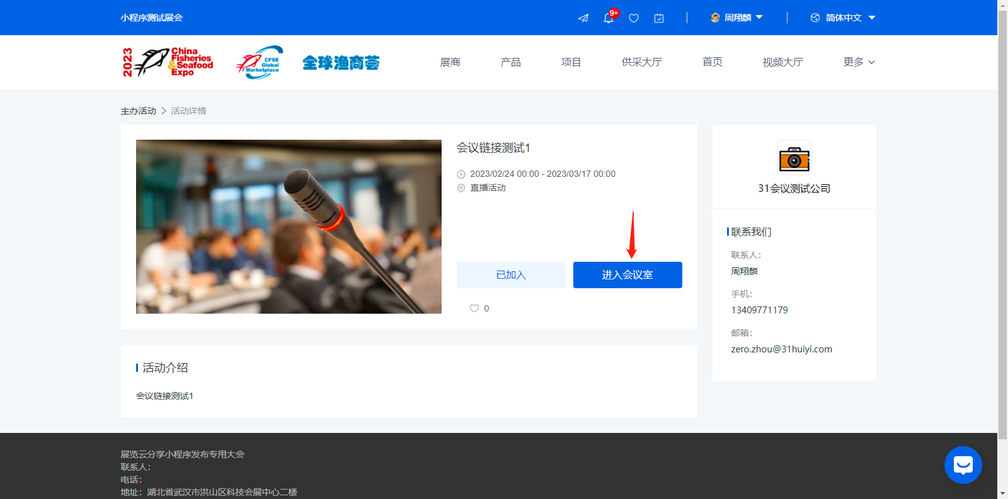This screenshot has height=499, width=1008.
Task: Open the 供采大厅 navigation item
Action: pyautogui.click(x=641, y=62)
